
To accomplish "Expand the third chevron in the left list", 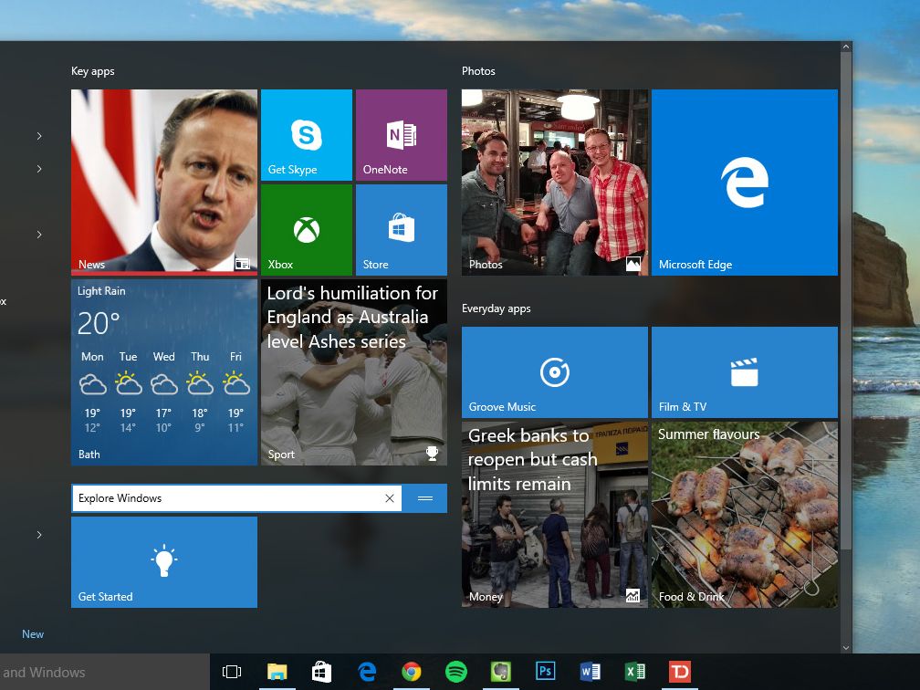I will point(39,235).
